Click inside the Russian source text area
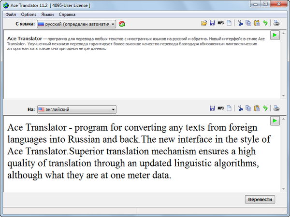This screenshot has width=290, height=217. click(135, 72)
